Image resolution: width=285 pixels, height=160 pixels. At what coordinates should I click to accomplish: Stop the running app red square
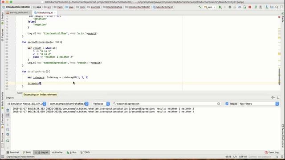pyautogui.click(x=250, y=7)
